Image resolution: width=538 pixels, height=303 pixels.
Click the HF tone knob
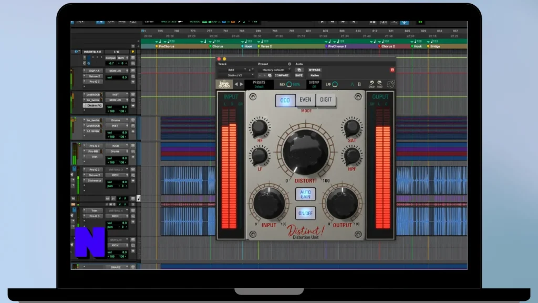[260, 127]
